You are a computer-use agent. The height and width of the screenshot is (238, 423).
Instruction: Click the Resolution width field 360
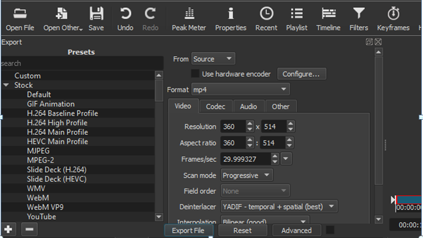(x=233, y=126)
